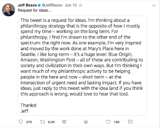Click the small gray icon after Jun 15
Screen dimensions: 160x128
click(80, 5)
